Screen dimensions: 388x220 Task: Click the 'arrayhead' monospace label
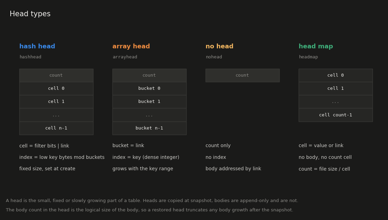pyautogui.click(x=125, y=57)
